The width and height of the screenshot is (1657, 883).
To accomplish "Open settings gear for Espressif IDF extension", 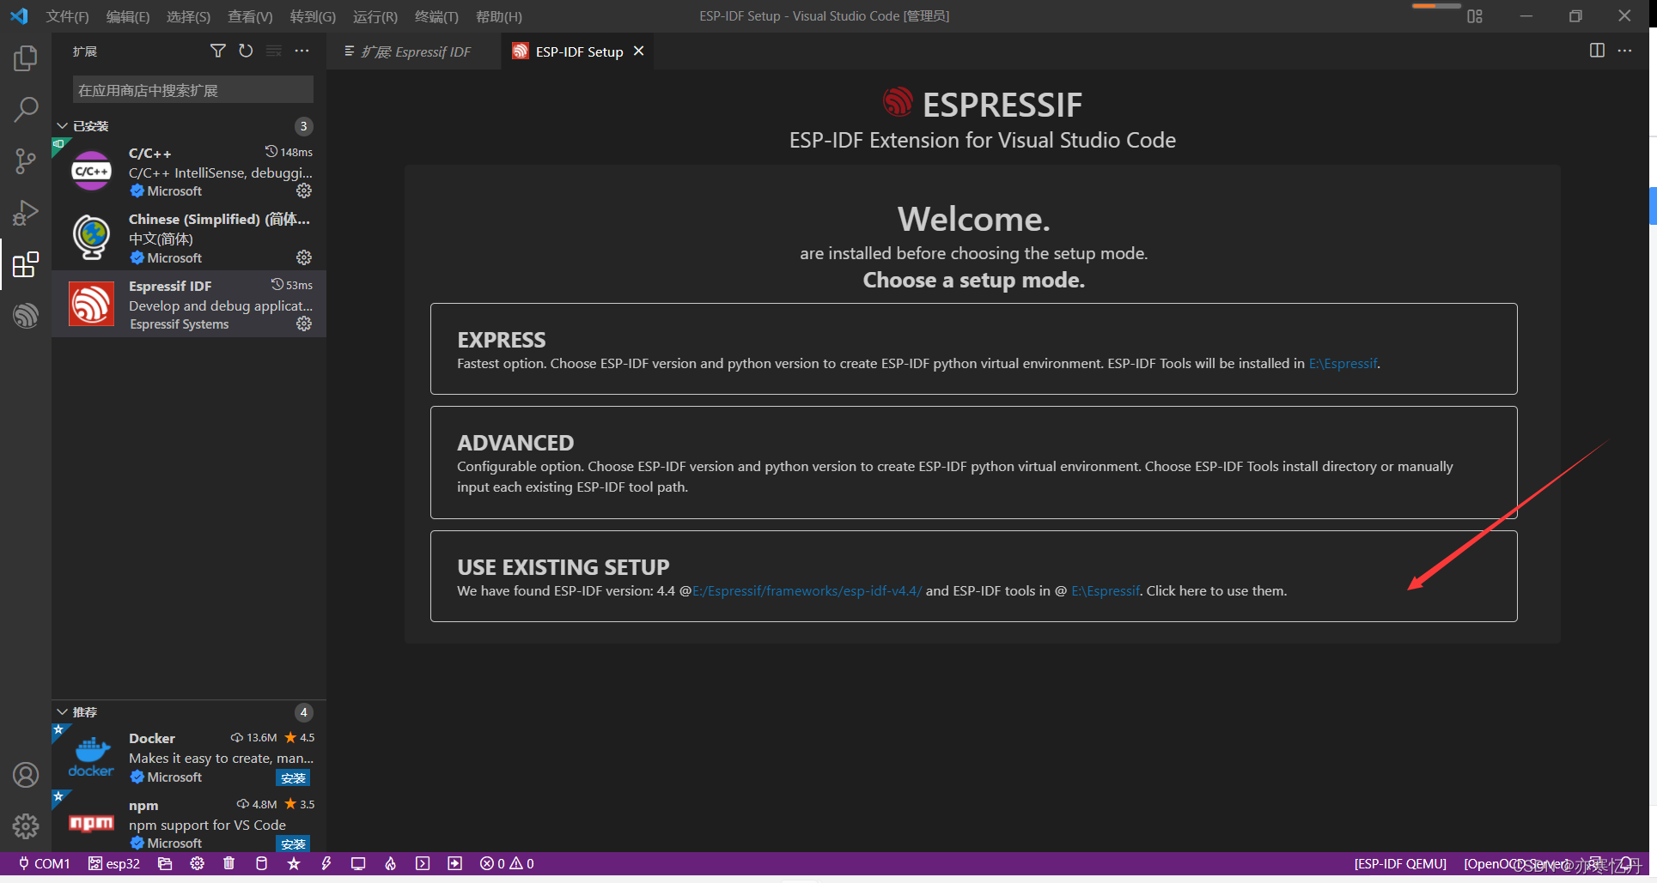I will [304, 324].
